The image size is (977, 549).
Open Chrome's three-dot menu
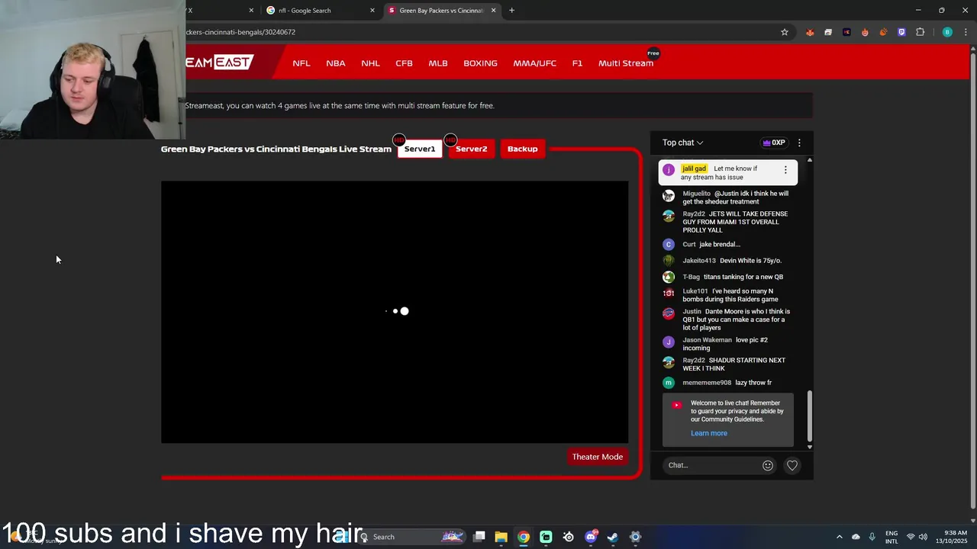pos(966,32)
